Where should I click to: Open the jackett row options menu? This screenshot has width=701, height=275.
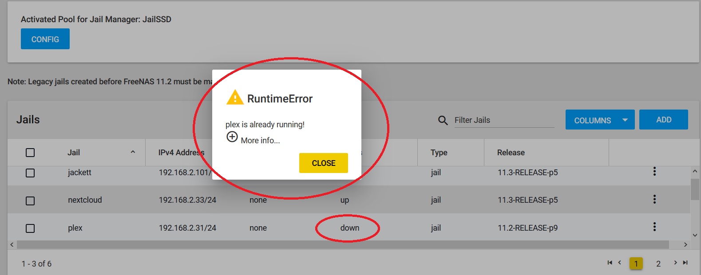tap(654, 172)
